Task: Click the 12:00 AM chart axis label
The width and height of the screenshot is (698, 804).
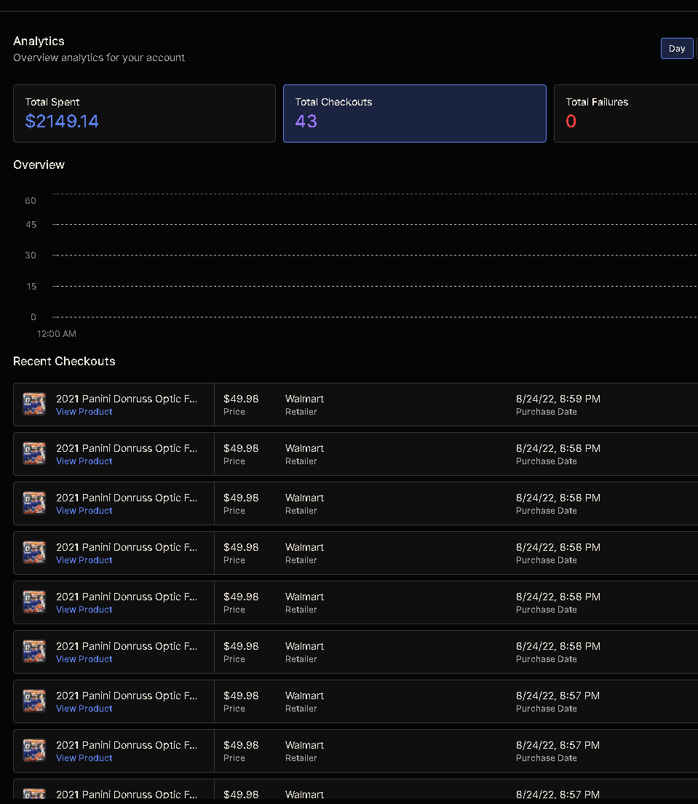Action: [x=57, y=334]
